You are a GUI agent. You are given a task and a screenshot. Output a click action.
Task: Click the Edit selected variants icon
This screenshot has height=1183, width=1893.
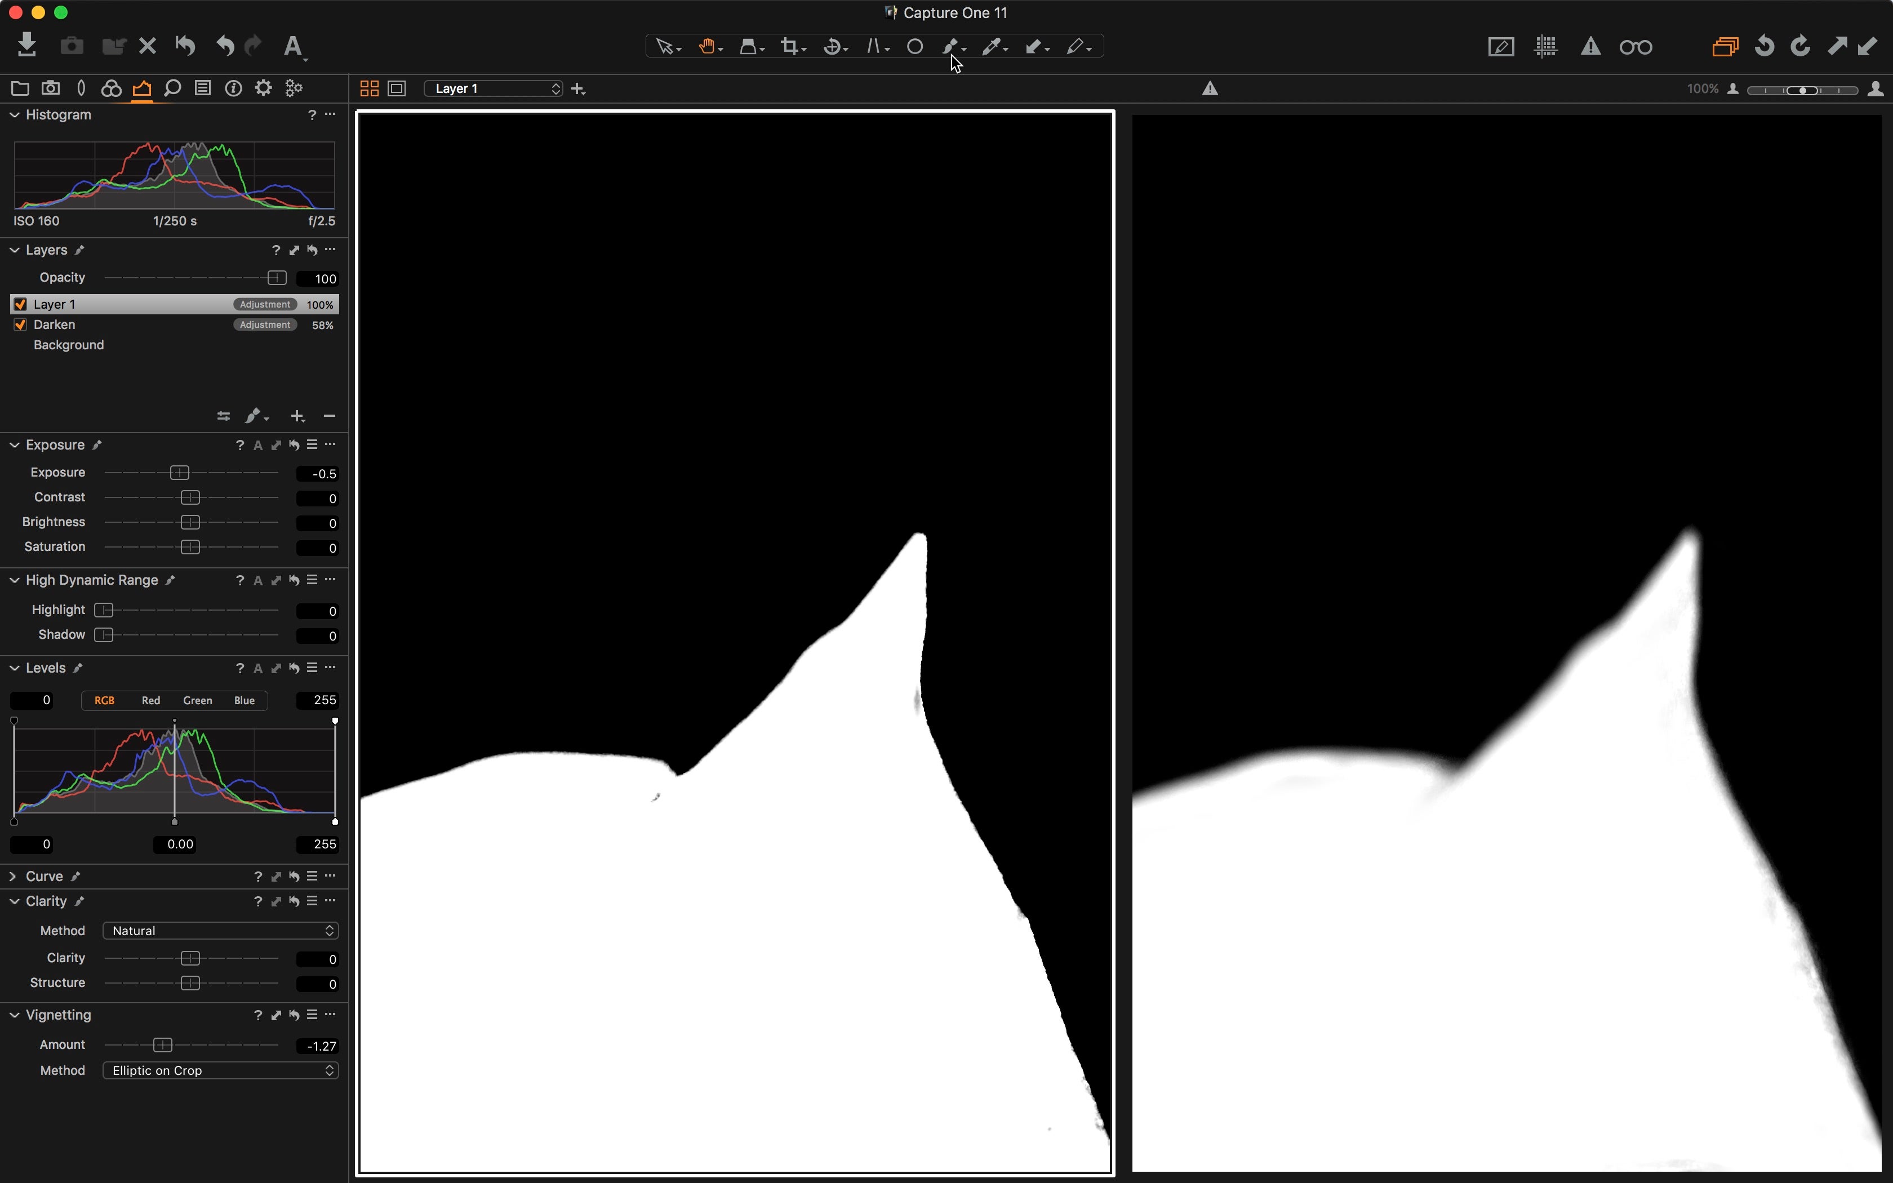1725,47
